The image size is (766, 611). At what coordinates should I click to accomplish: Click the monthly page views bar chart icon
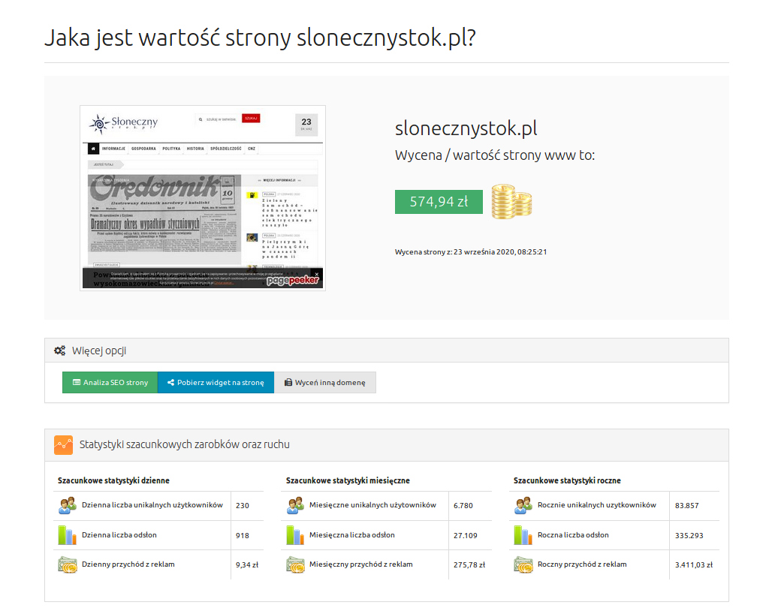coord(295,535)
